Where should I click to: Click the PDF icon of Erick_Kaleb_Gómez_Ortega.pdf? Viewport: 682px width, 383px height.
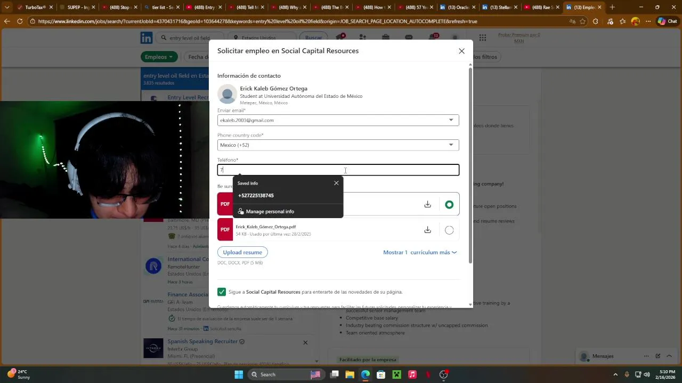click(x=225, y=230)
